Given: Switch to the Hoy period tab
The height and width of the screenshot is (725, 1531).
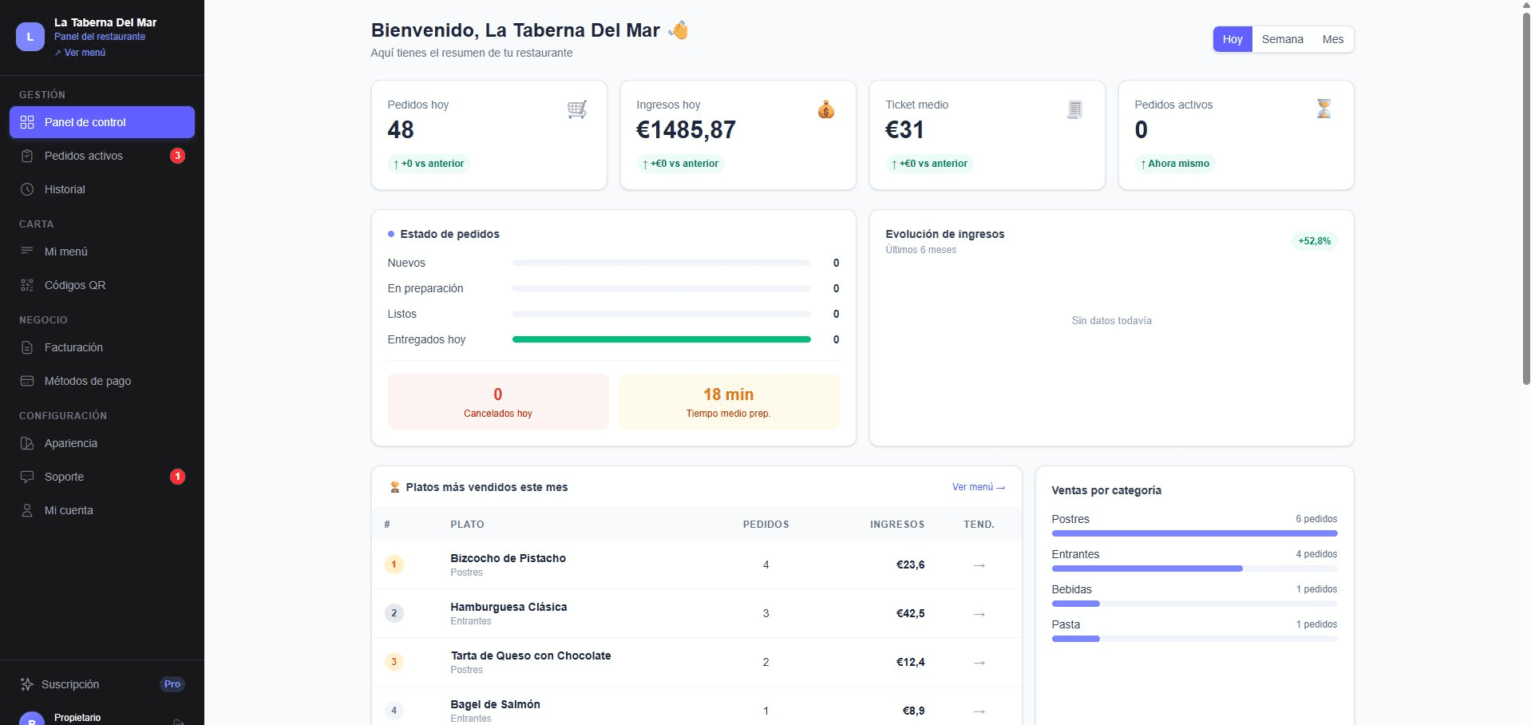Looking at the screenshot, I should 1232,39.
